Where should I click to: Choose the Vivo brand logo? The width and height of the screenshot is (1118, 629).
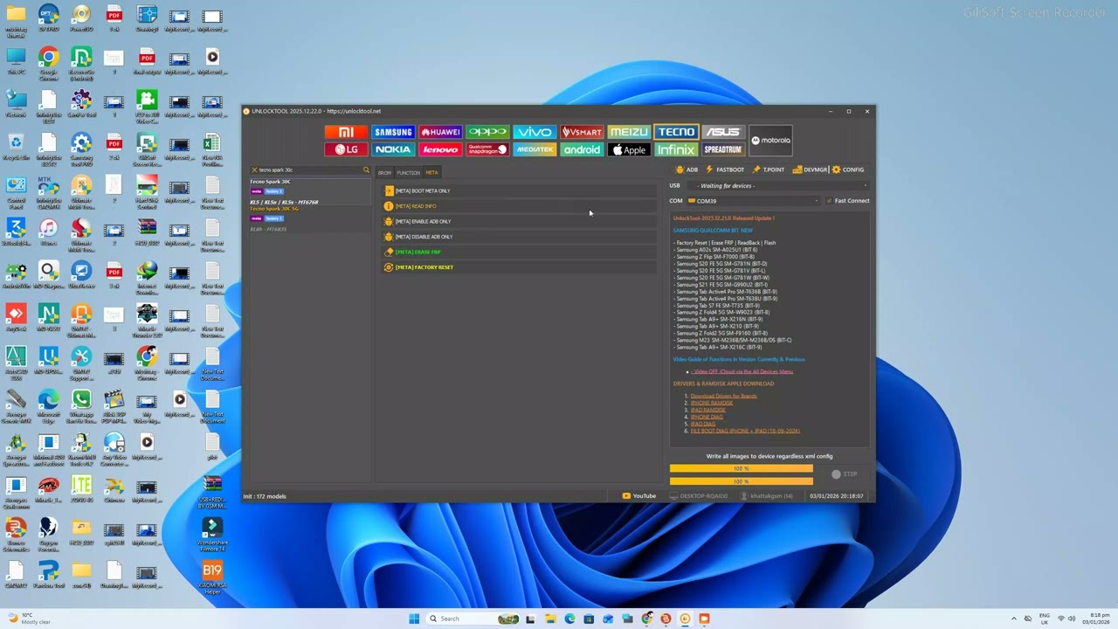pyautogui.click(x=535, y=132)
